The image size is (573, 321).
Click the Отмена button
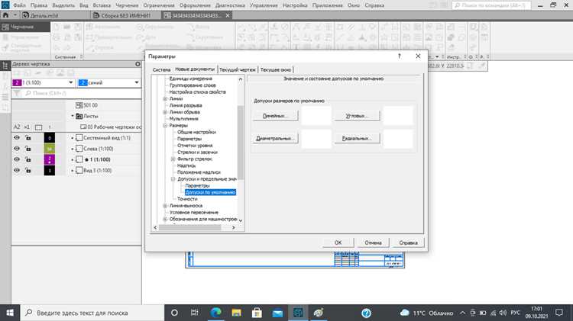click(373, 242)
